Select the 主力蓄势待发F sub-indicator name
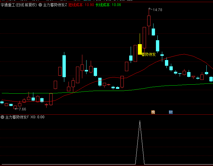Viewport: 213px width, 166px height. pos(17,117)
